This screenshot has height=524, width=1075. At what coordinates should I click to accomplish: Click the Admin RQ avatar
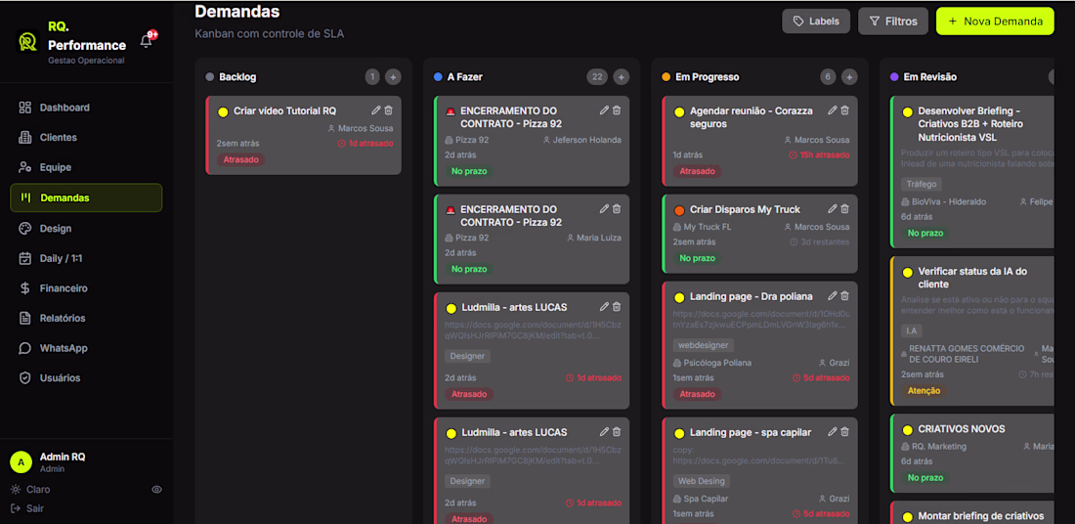(x=21, y=462)
